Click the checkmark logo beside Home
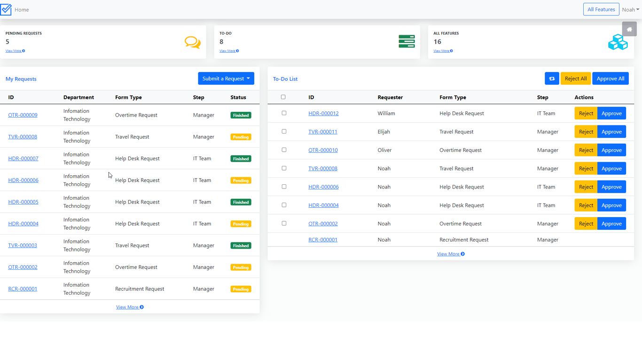The width and height of the screenshot is (642, 361). (7, 9)
